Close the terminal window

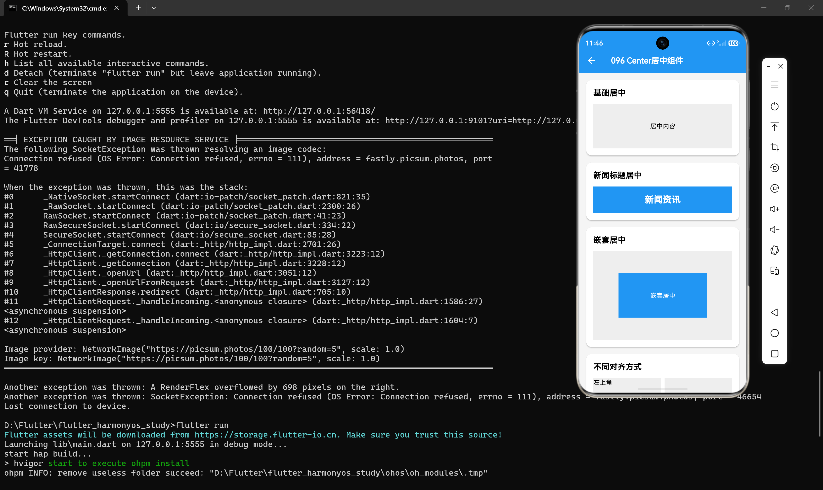click(x=811, y=8)
